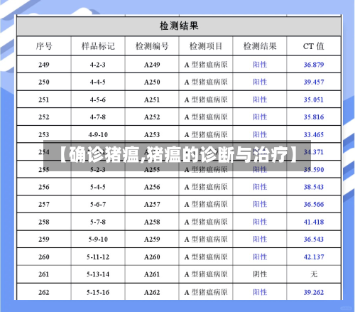Click sample mark 4-5-6
The image size is (355, 312).
click(x=98, y=99)
